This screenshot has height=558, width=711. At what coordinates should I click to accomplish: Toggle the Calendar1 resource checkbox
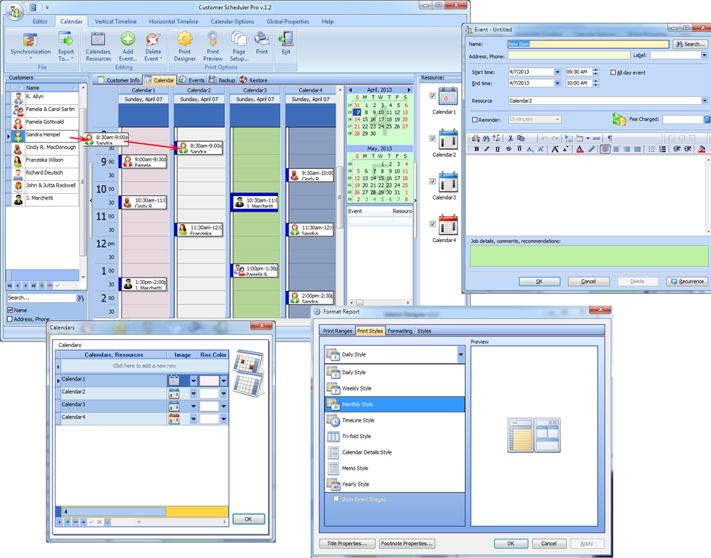click(432, 94)
